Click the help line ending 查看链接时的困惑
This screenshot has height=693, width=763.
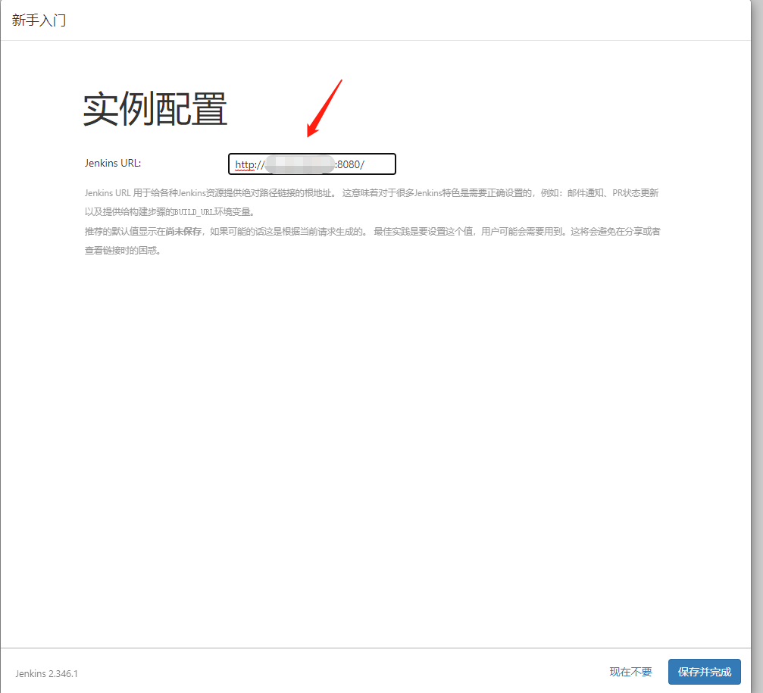[x=123, y=251]
